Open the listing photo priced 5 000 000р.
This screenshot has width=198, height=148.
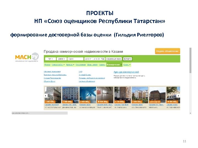(x=140, y=95)
